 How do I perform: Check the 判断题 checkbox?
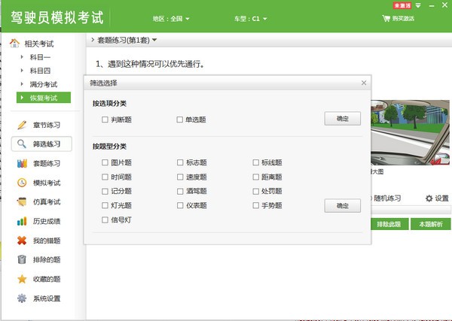click(105, 120)
